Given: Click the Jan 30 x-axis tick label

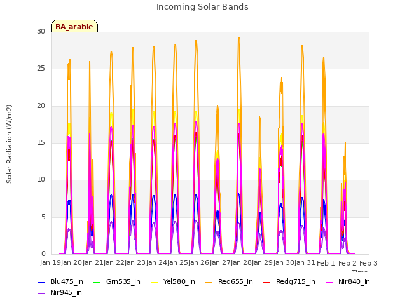Looking at the screenshot, I should (x=284, y=263).
